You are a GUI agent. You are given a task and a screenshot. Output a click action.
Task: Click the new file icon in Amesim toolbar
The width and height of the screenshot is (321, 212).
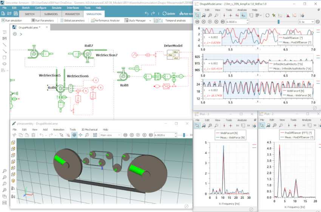[3, 14]
